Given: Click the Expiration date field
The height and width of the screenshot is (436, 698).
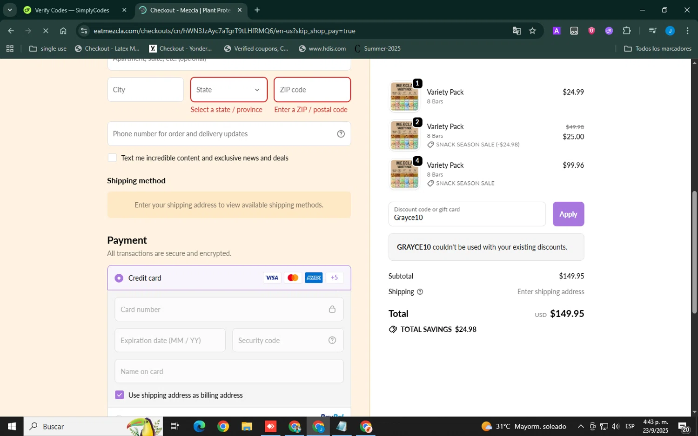Looking at the screenshot, I should tap(170, 340).
